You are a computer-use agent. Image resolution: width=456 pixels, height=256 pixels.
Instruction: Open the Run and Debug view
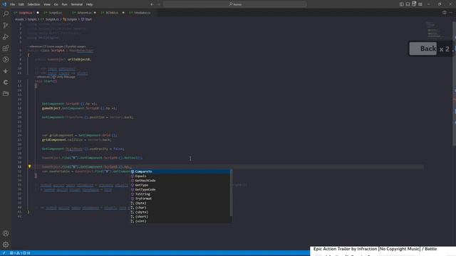pyautogui.click(x=6, y=37)
